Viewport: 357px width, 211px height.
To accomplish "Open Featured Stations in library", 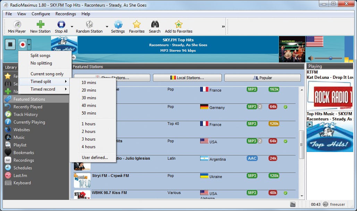I will 36,99.
